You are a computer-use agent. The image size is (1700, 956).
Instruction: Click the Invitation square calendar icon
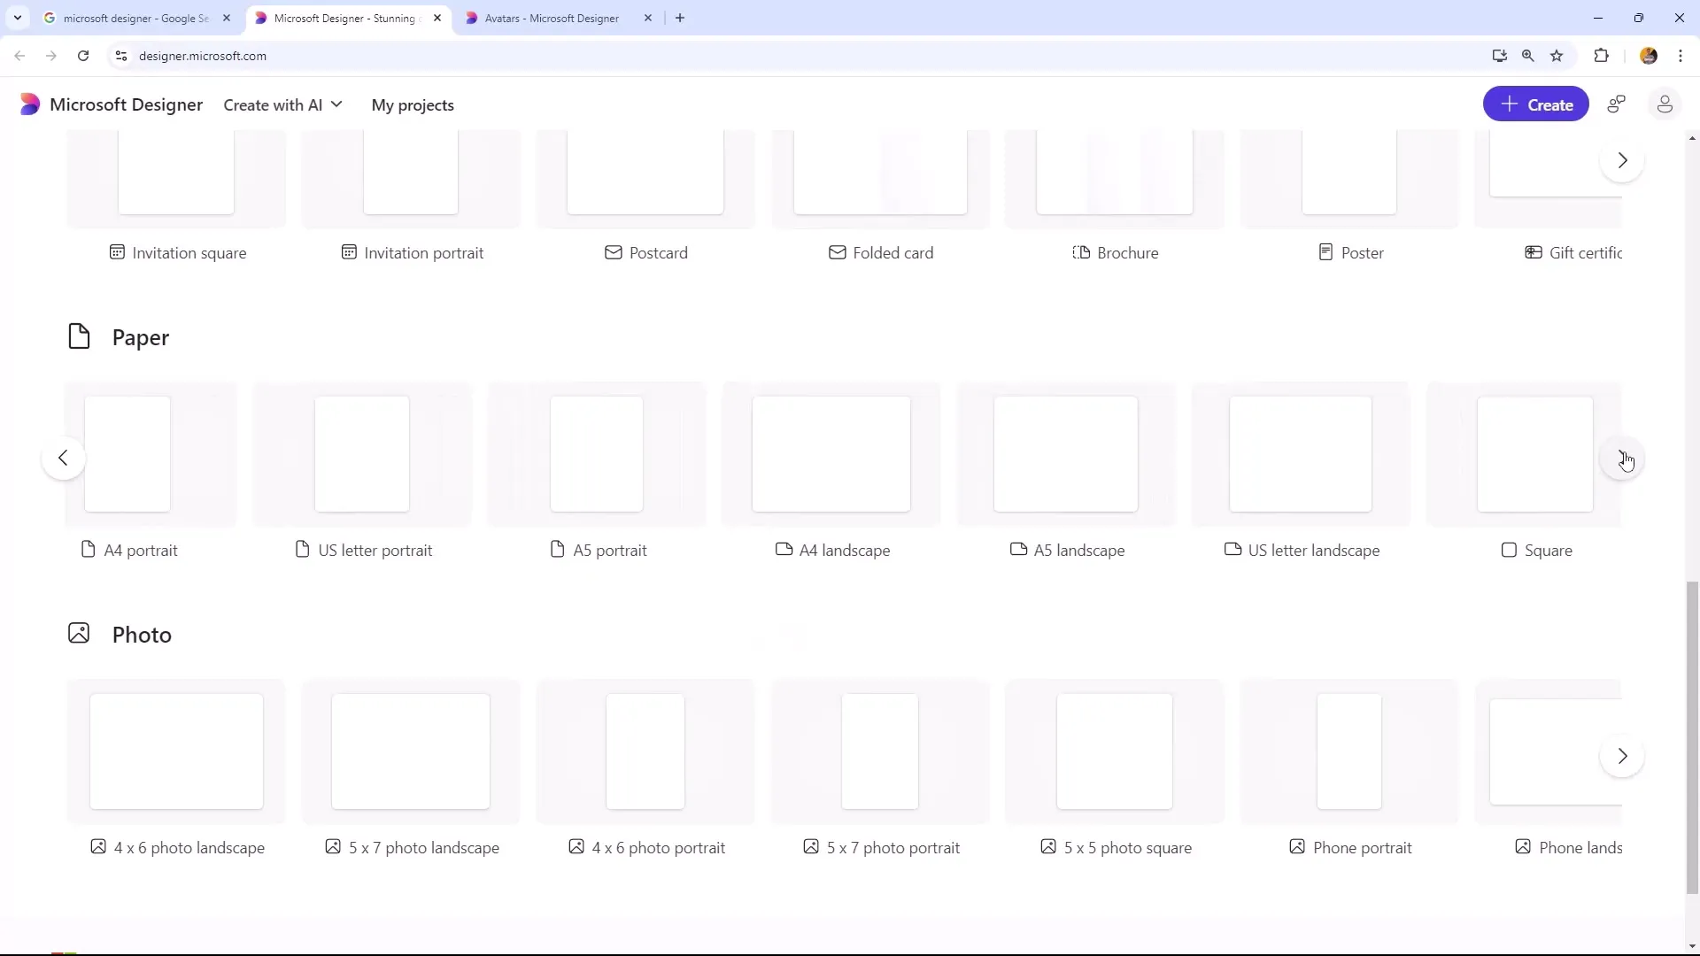[x=117, y=252]
